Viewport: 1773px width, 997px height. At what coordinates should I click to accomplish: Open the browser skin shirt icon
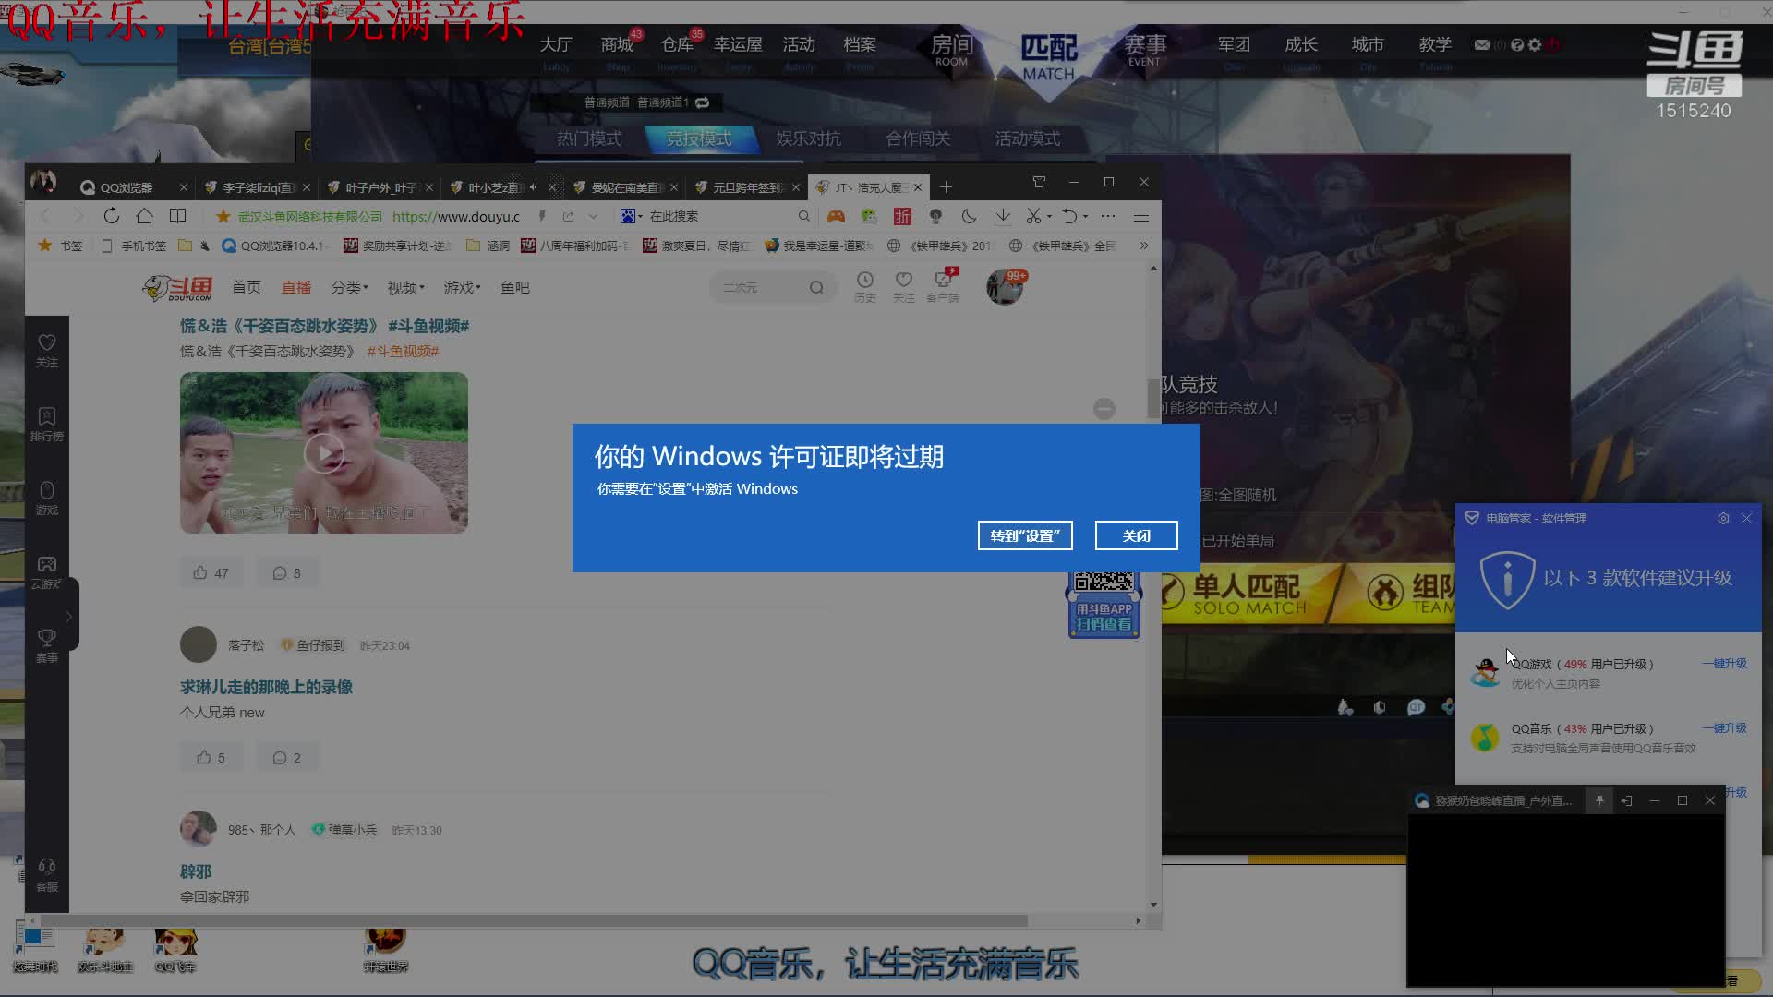pyautogui.click(x=1039, y=182)
